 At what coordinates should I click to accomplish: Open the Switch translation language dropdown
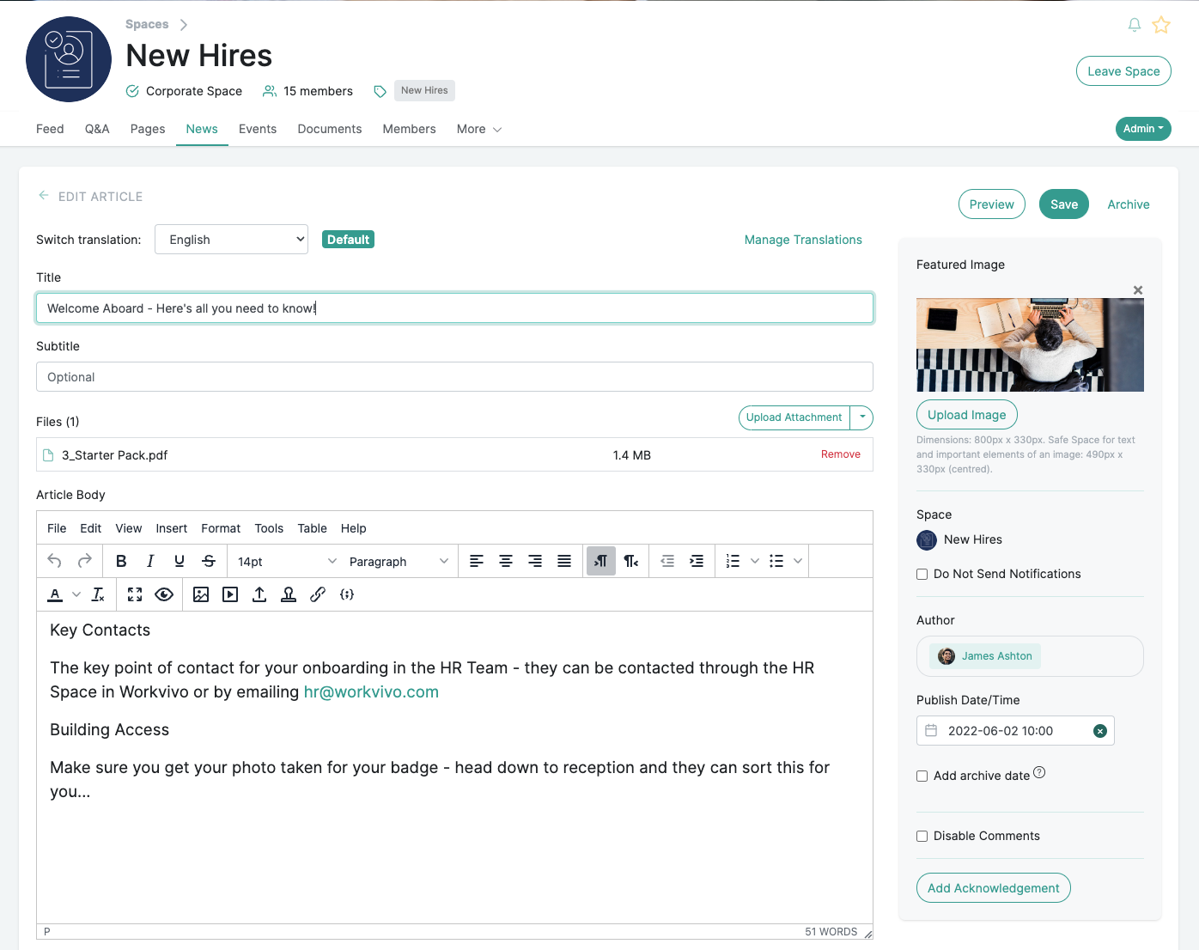231,240
